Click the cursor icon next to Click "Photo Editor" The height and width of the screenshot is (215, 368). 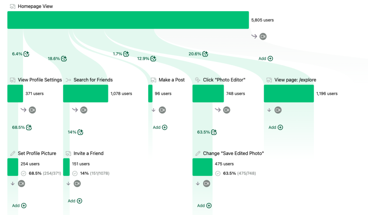point(197,80)
